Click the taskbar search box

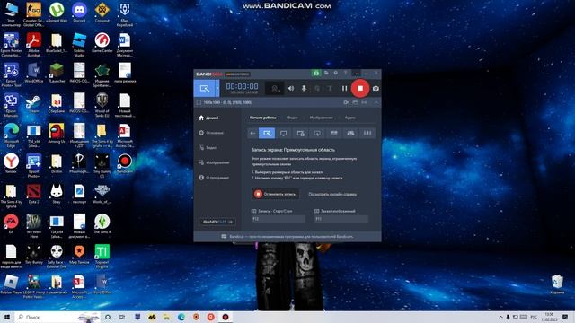pyautogui.click(x=58, y=317)
